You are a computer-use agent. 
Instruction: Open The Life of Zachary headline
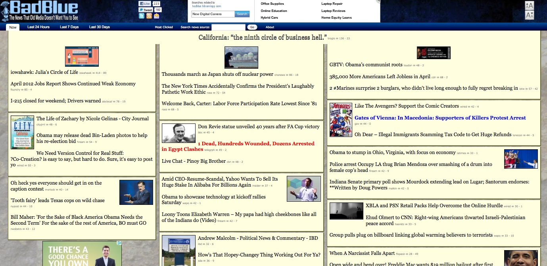click(92, 119)
